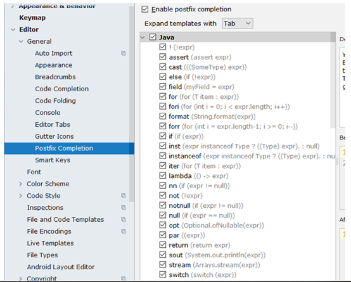The height and width of the screenshot is (282, 351).
Task: Toggle the assert template checkbox
Action: coord(163,57)
